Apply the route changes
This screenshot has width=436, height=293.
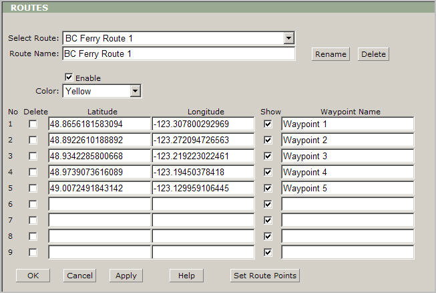(x=126, y=276)
